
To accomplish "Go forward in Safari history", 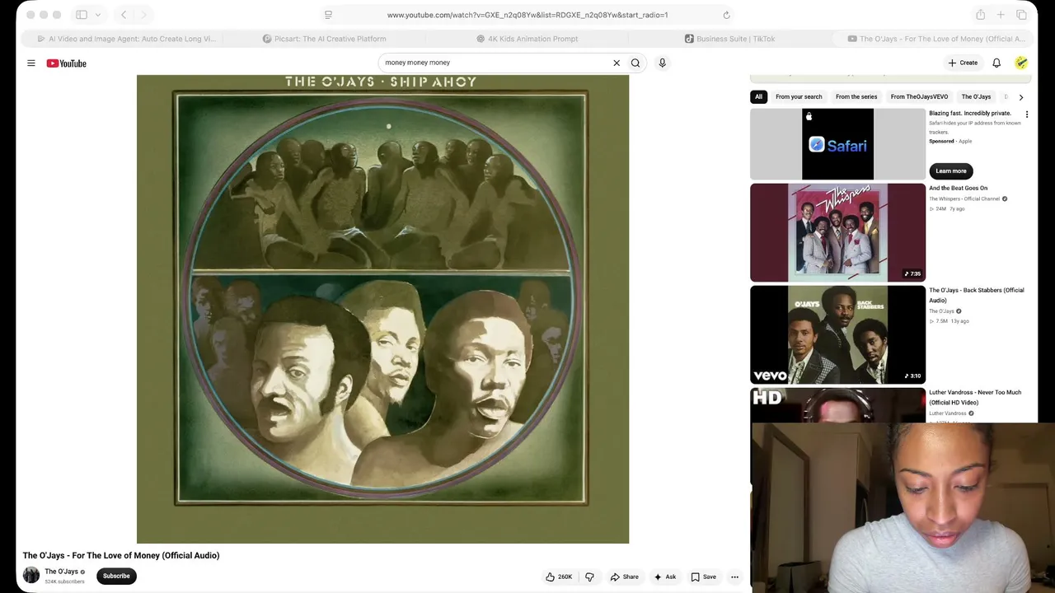I will [143, 15].
